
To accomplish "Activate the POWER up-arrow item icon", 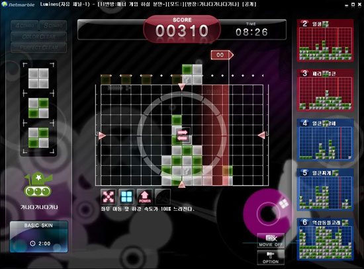I will tap(145, 197).
